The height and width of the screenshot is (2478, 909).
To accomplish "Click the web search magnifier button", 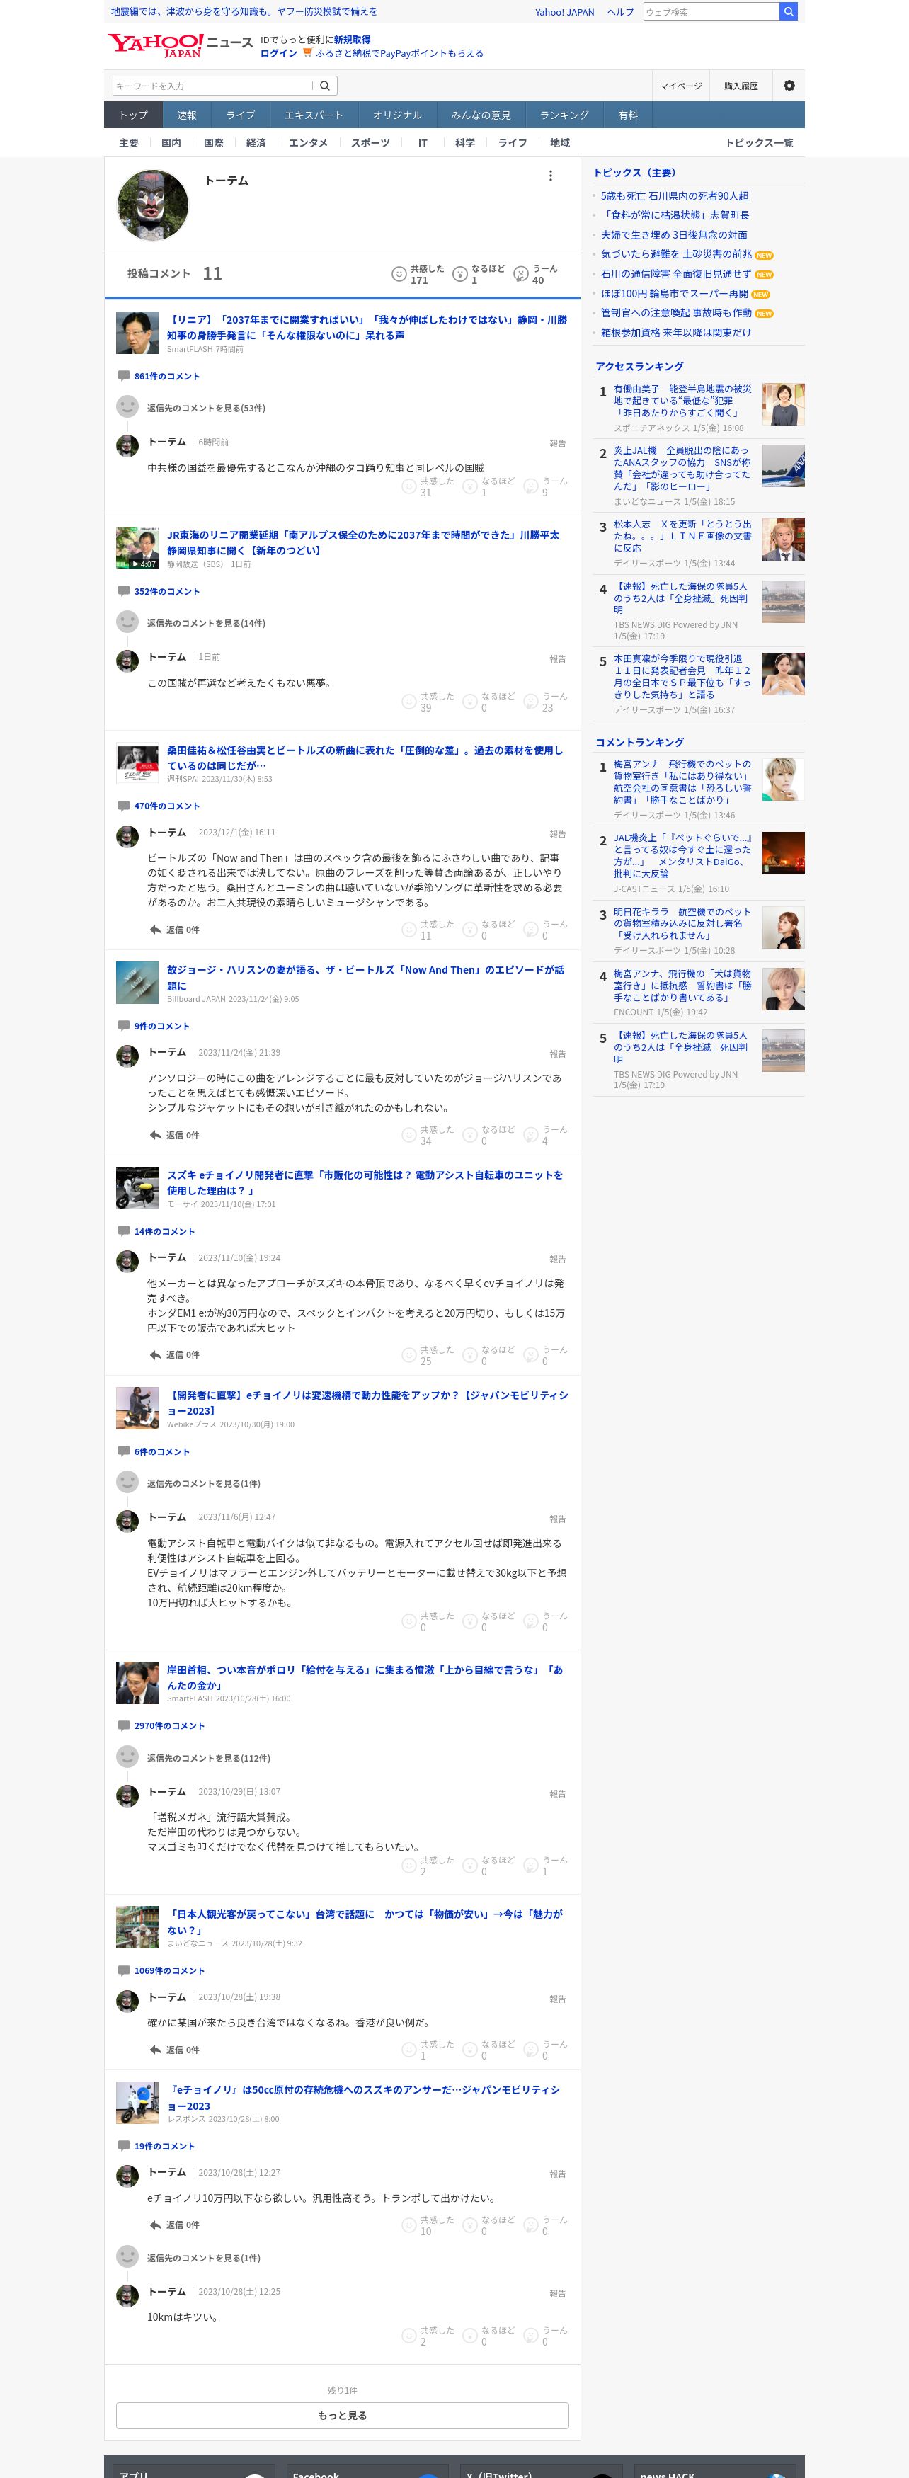I will (788, 11).
